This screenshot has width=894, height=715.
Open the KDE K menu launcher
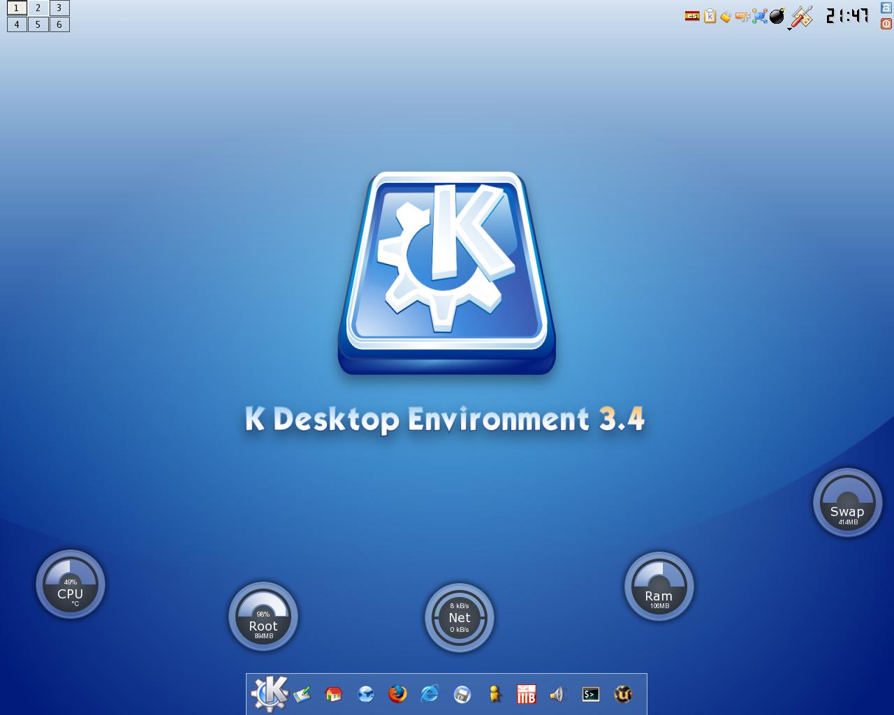[x=270, y=693]
